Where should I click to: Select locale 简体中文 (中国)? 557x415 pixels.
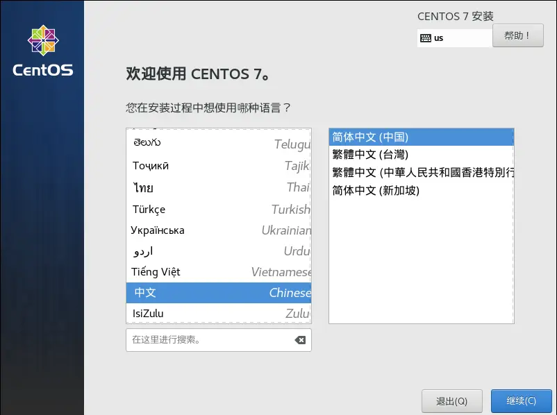point(422,137)
